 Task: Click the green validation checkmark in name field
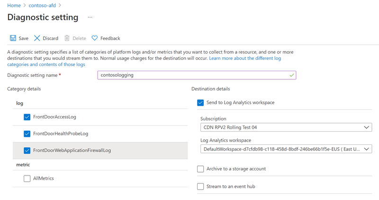(x=291, y=75)
